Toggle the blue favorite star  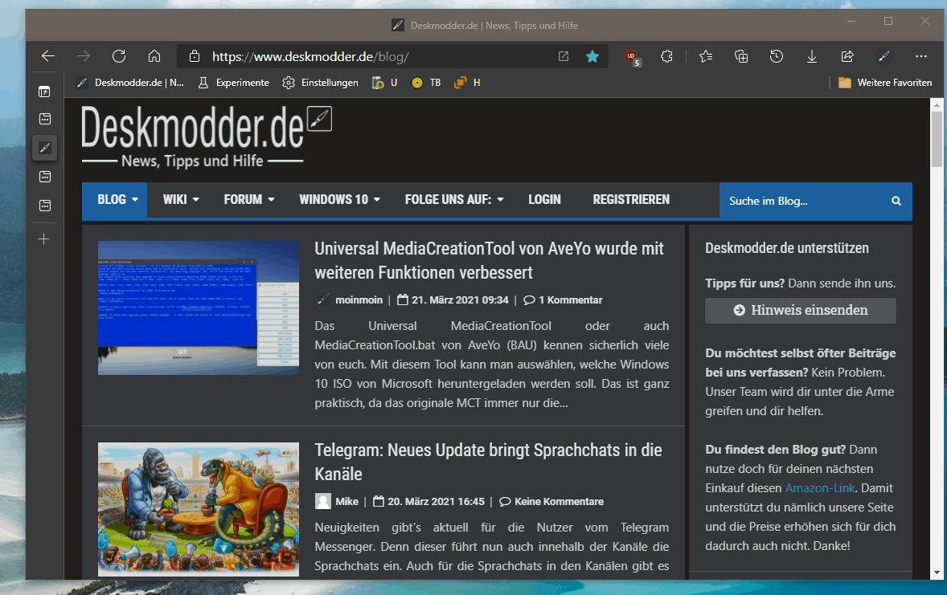[592, 56]
